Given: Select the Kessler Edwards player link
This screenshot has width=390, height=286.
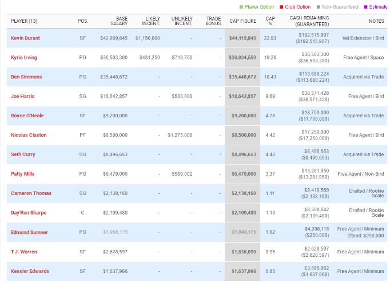Looking at the screenshot, I should pyautogui.click(x=30, y=271).
